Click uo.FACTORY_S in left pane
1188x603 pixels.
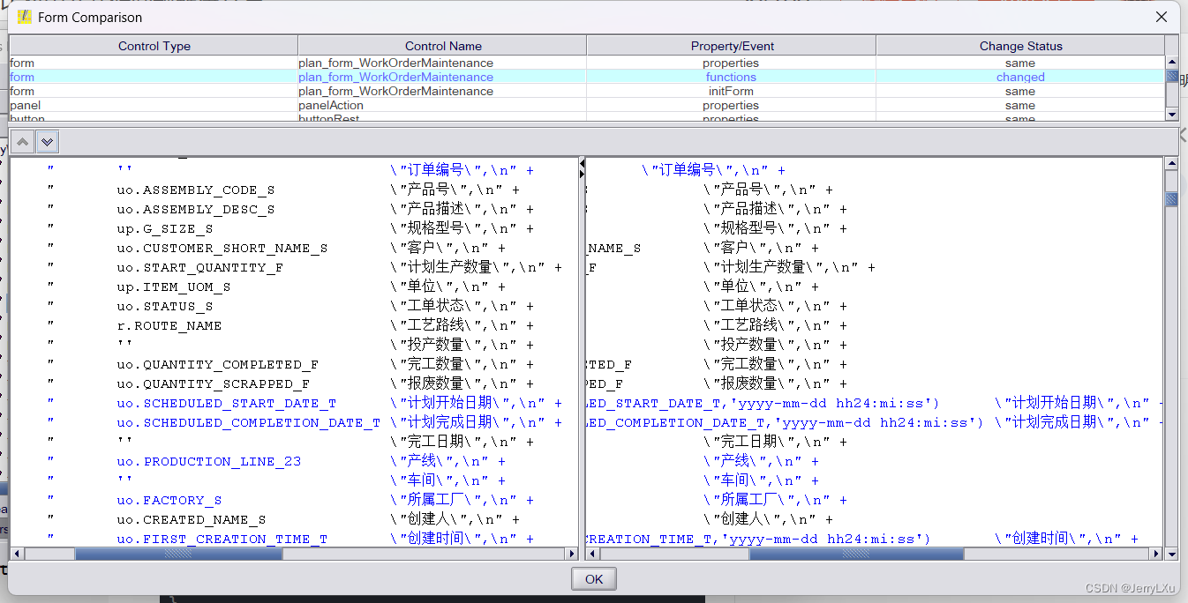[169, 501]
